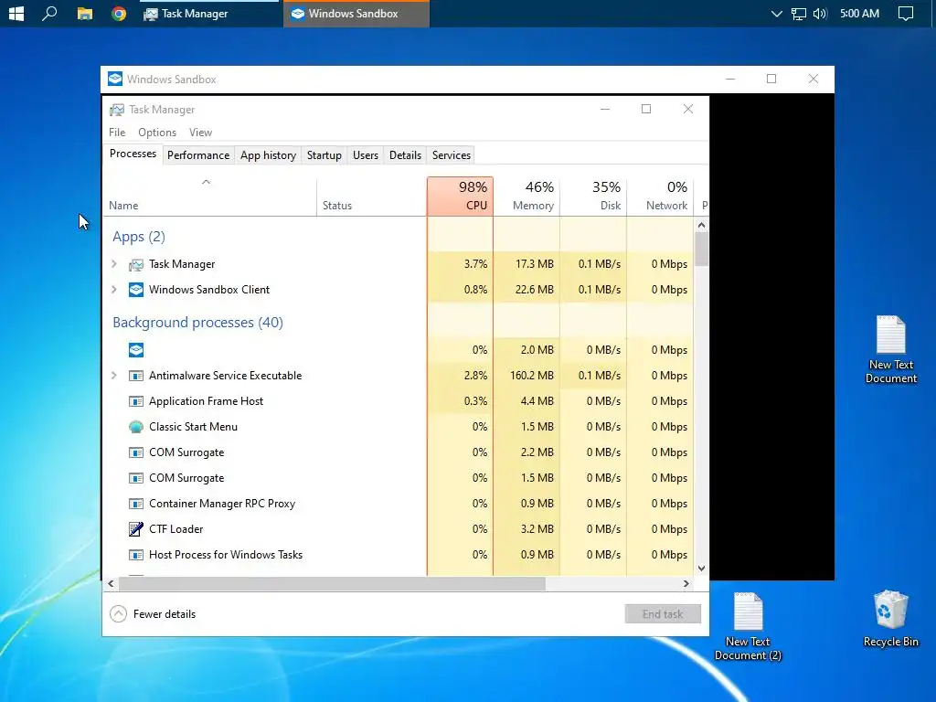The image size is (936, 702).
Task: Open the notification action center icon
Action: point(906,13)
